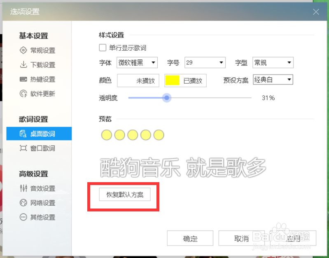Click the 酷狗音乐 就是歌多 lyric preview text
The width and height of the screenshot is (329, 258).
183,167
